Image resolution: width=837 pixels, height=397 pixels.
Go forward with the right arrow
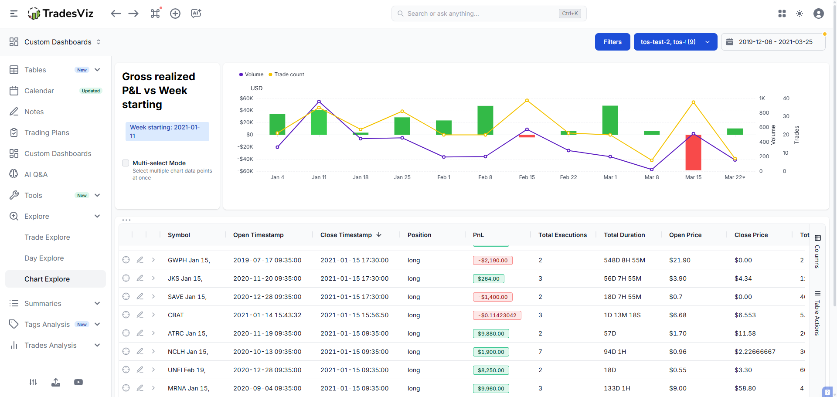133,14
